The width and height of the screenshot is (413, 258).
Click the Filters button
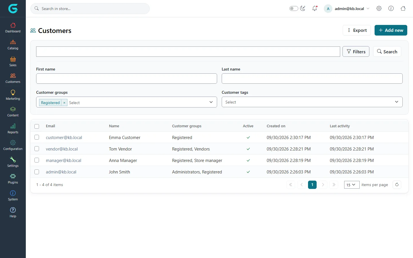(356, 52)
